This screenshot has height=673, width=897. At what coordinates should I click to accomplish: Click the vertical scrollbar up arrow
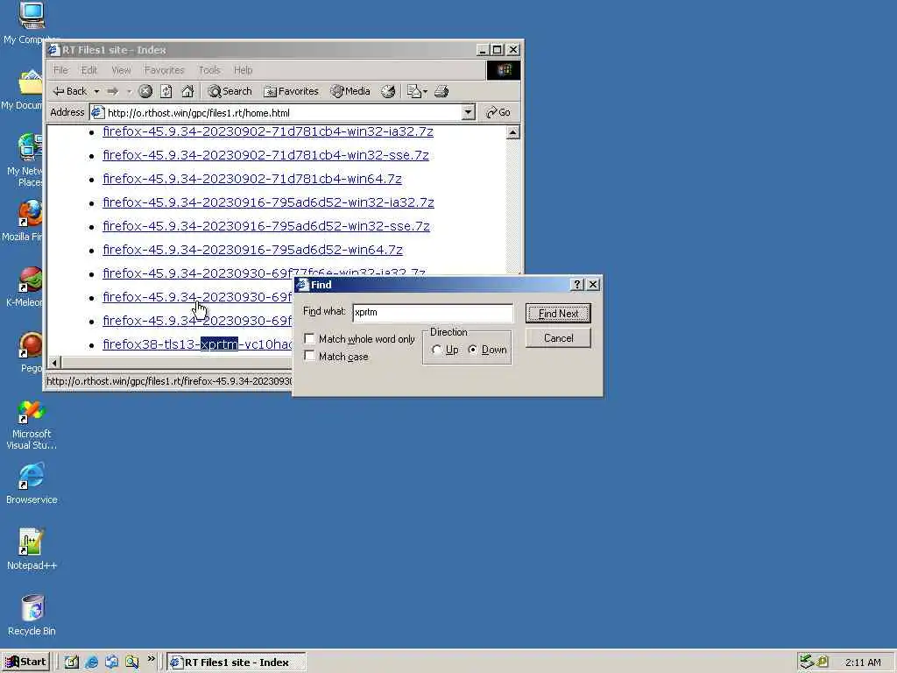pos(512,133)
